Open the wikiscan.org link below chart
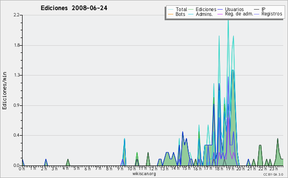288x178 pixels. (x=144, y=174)
